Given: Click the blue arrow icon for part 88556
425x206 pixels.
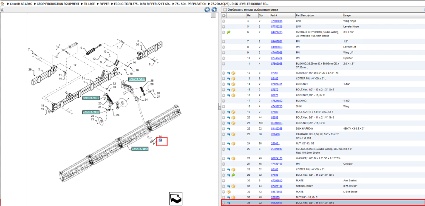Looking at the screenshot, I should tap(229, 118).
